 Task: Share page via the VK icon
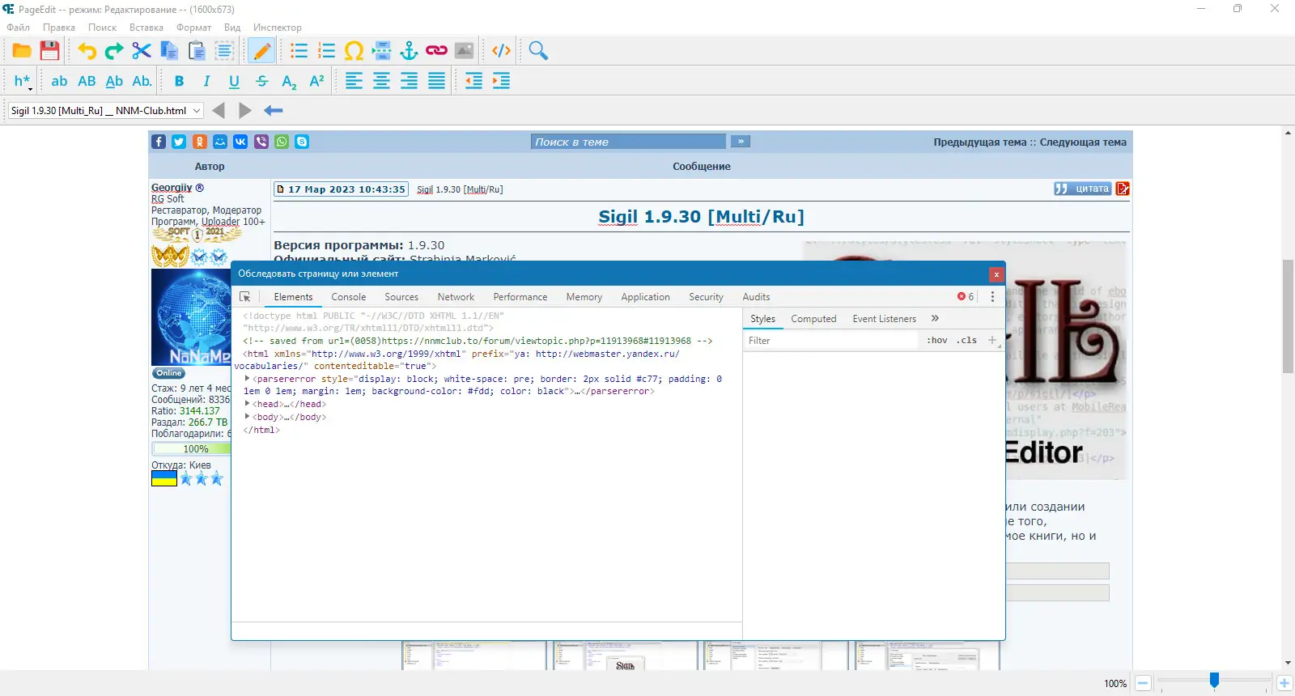click(240, 142)
